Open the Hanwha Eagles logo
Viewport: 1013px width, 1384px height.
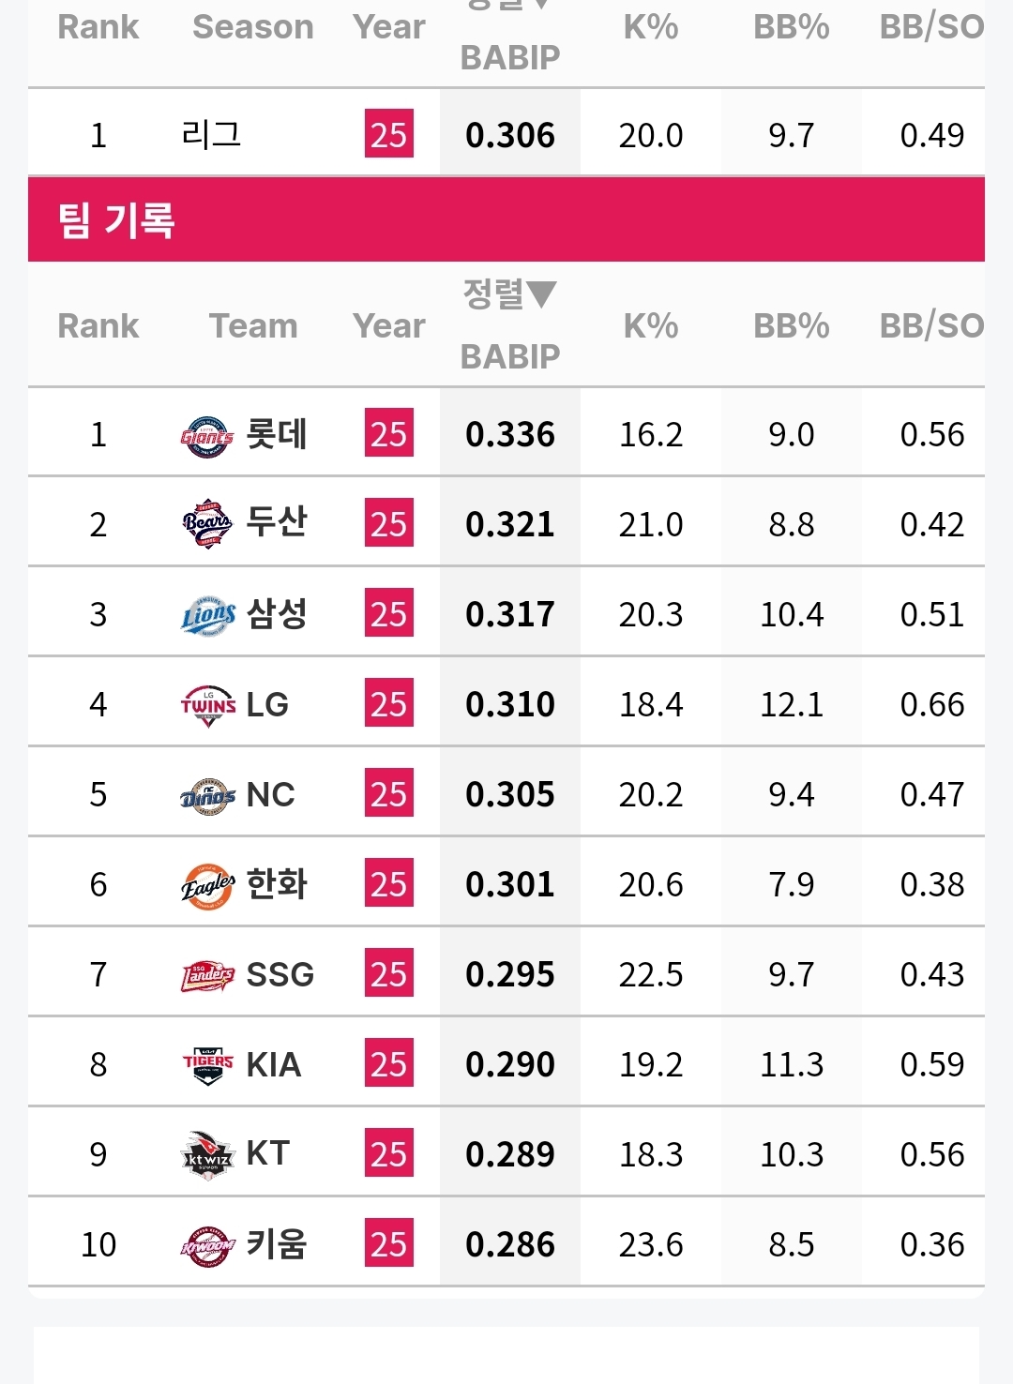pyautogui.click(x=207, y=885)
